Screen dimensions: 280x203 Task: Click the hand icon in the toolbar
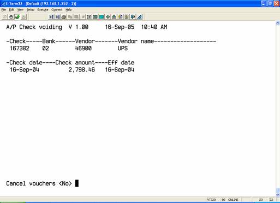[x=11, y=17]
